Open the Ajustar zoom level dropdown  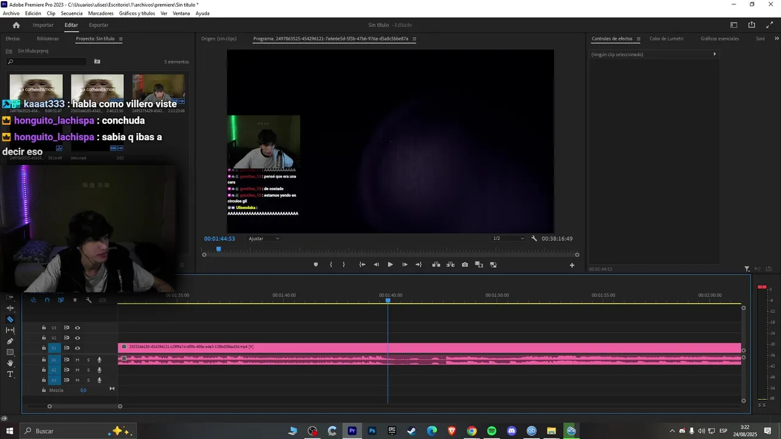pos(264,238)
